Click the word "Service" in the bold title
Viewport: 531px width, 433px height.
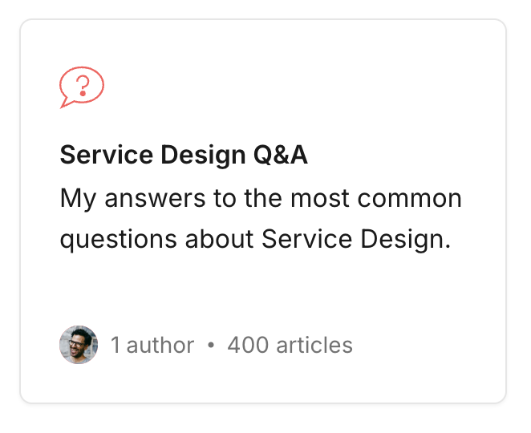(x=107, y=155)
